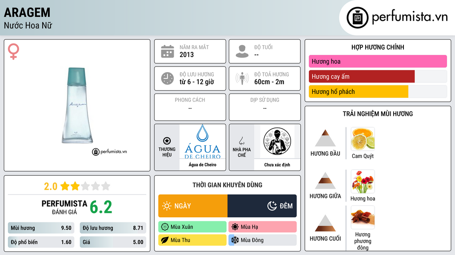Click the pink Hương hoa accord bar
This screenshot has height=255, width=455.
pyautogui.click(x=378, y=61)
